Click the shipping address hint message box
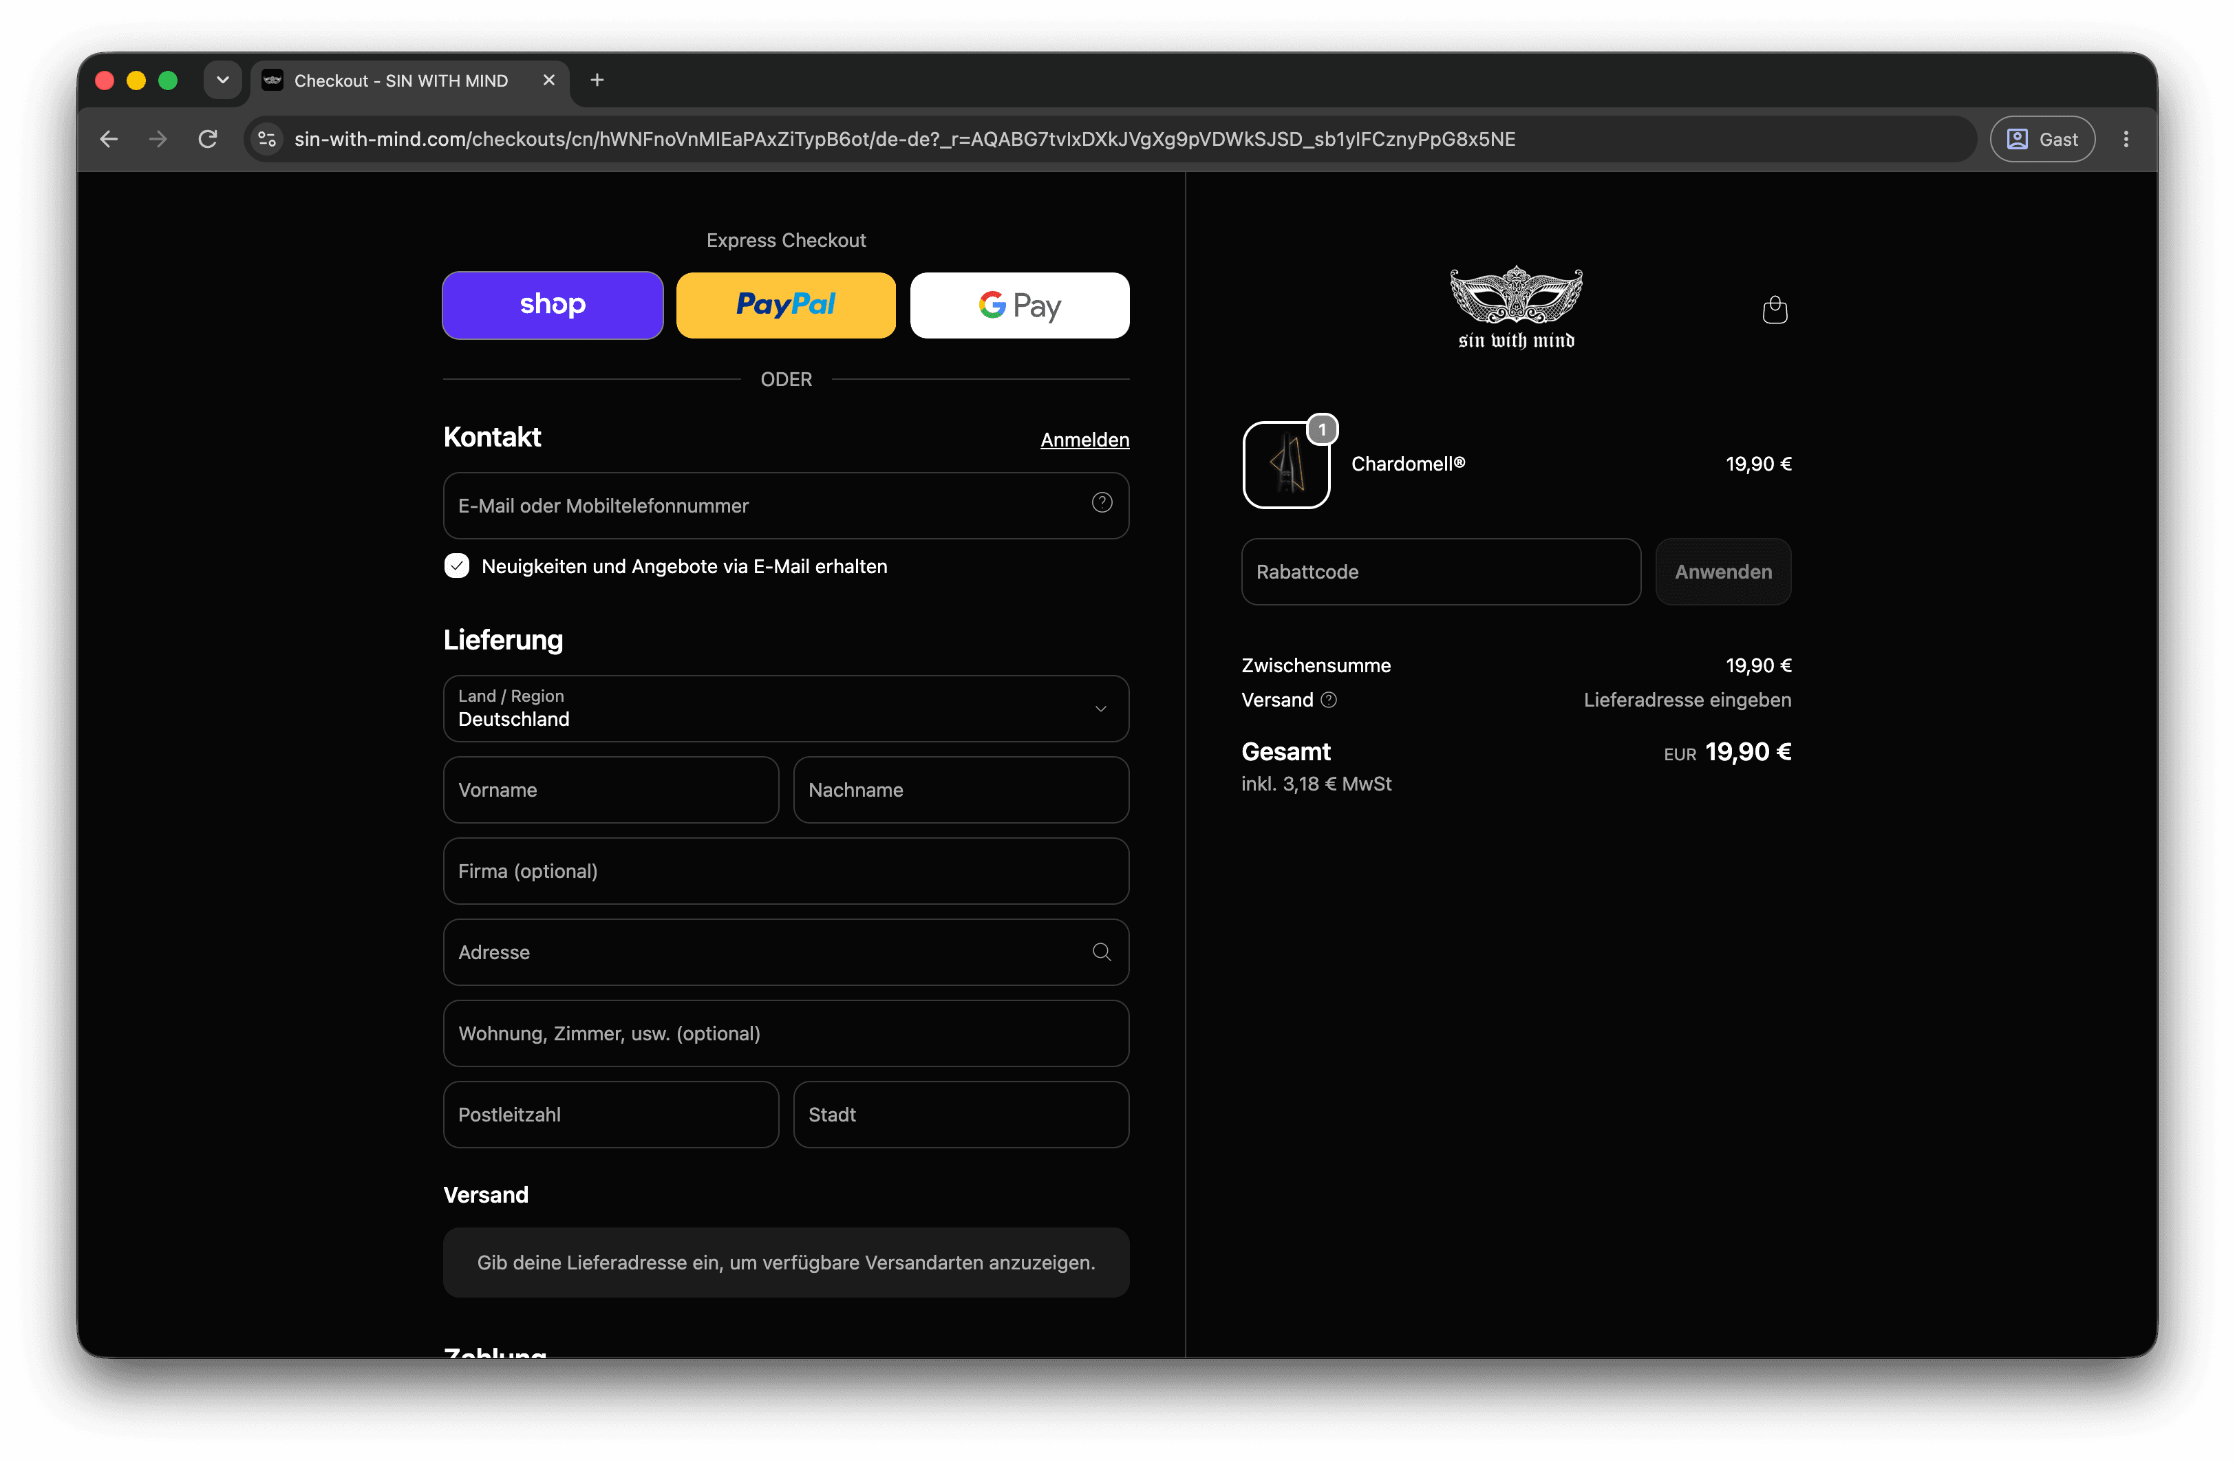The height and width of the screenshot is (1460, 2235). (x=786, y=1262)
